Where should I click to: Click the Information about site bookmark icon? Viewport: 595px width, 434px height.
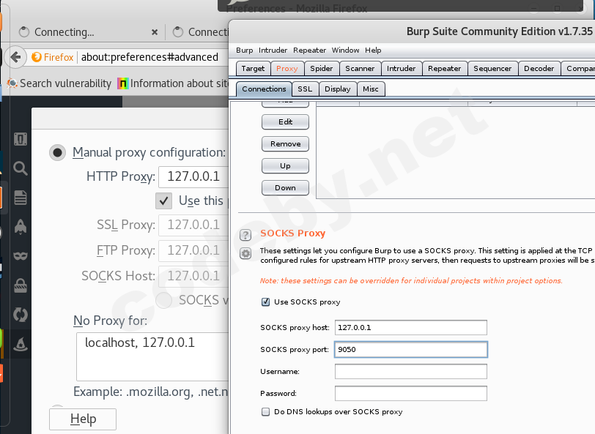(122, 83)
